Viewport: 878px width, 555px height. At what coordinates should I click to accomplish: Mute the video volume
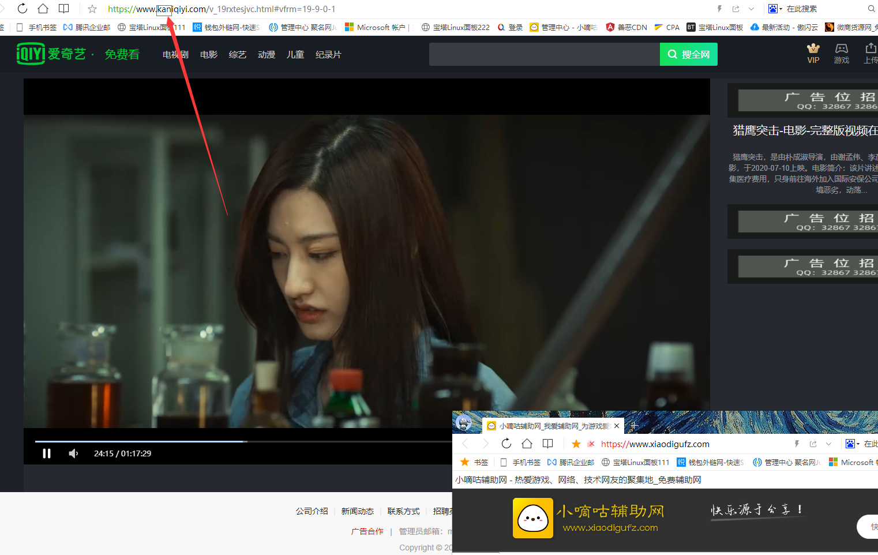[73, 453]
